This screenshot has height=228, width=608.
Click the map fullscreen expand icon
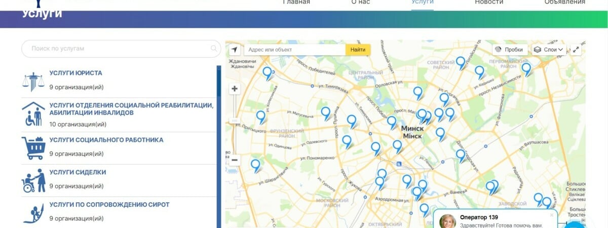pyautogui.click(x=576, y=50)
